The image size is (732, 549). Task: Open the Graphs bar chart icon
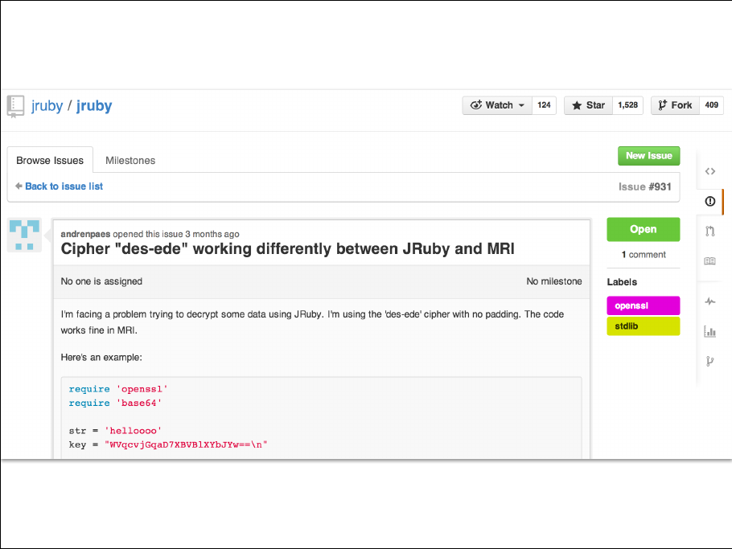click(709, 331)
